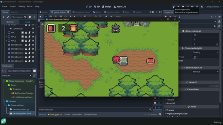223x125 pixels.
Task: Open the Scene menu
Action: pos(5,6)
